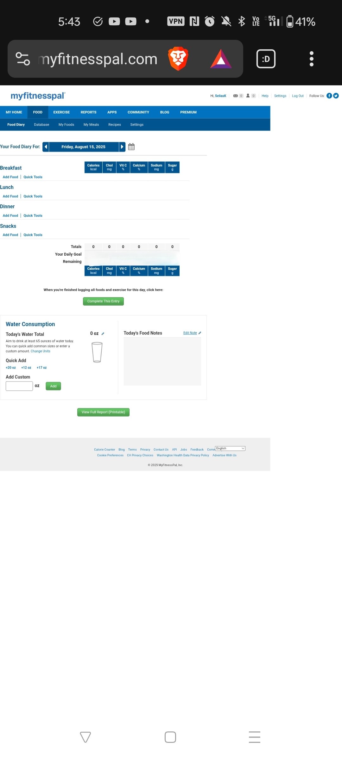Quick add +12 oz of water

26,368
